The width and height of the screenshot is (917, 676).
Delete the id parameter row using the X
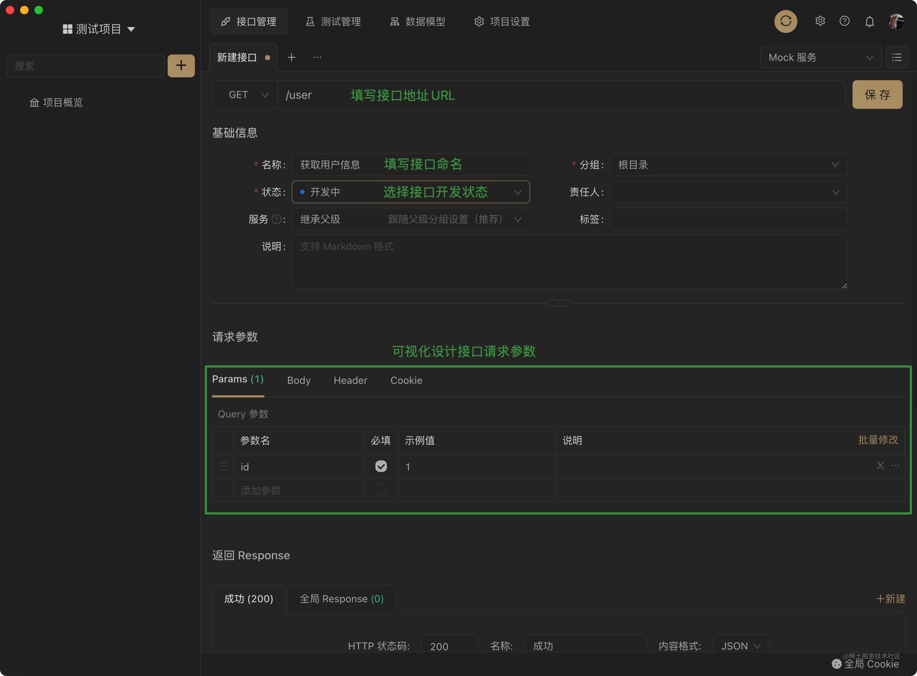(880, 466)
